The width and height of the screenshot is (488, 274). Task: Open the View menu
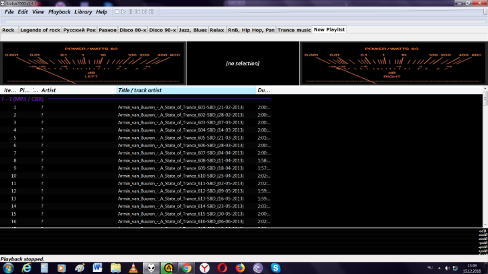(38, 12)
